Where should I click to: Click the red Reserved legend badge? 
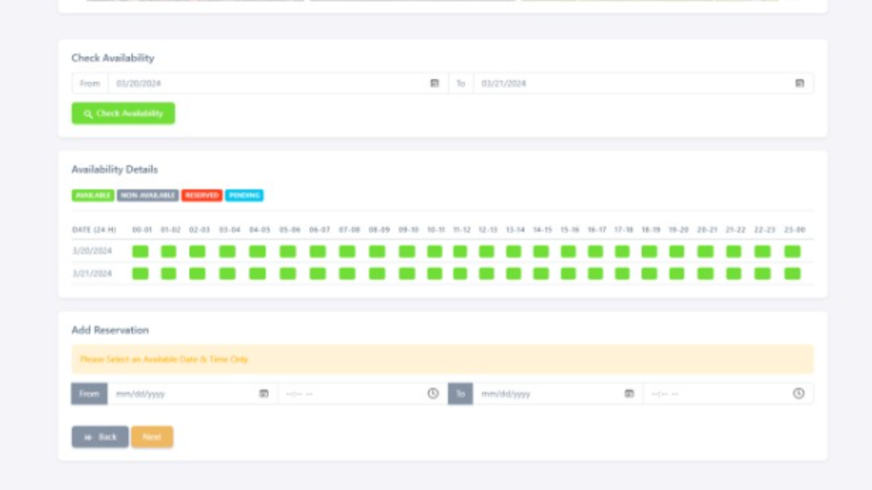(x=202, y=196)
